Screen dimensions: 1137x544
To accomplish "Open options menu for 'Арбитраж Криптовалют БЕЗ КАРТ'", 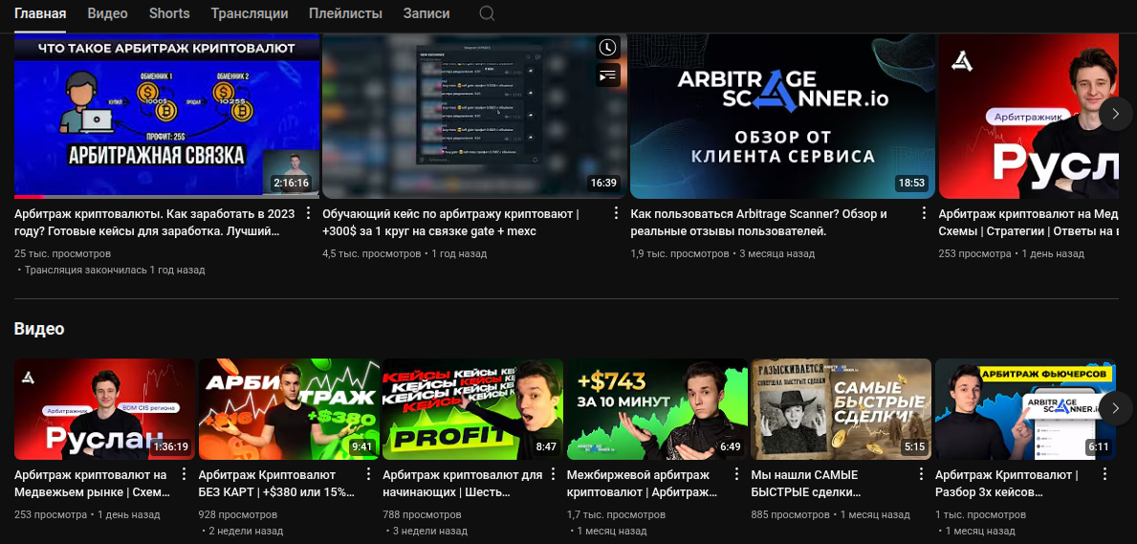I will [367, 474].
